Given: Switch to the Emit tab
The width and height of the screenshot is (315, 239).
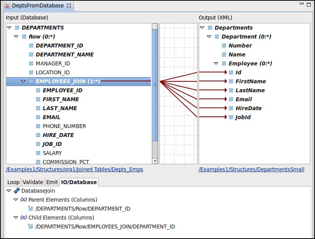Looking at the screenshot, I should [x=52, y=182].
